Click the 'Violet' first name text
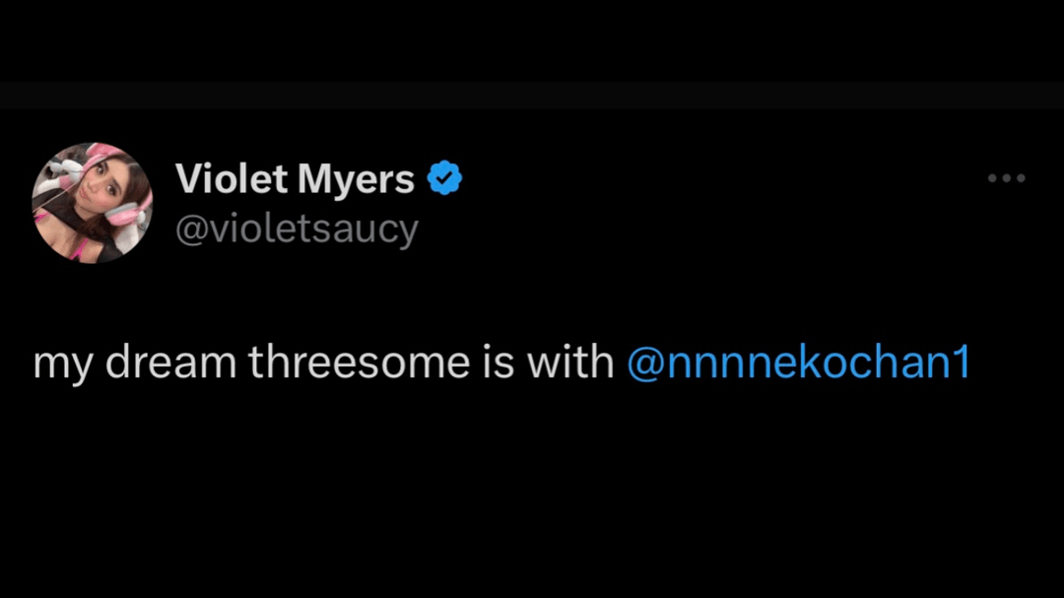This screenshot has width=1064, height=598. click(x=232, y=179)
